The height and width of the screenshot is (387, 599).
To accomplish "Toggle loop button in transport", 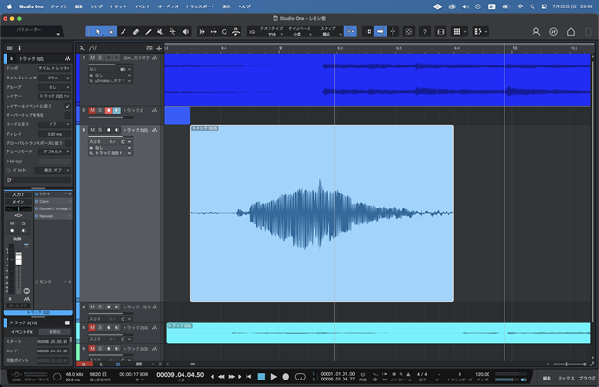I will coord(299,377).
